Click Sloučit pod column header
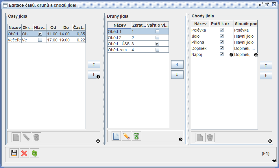This screenshot has width=279, height=168. click(x=246, y=24)
